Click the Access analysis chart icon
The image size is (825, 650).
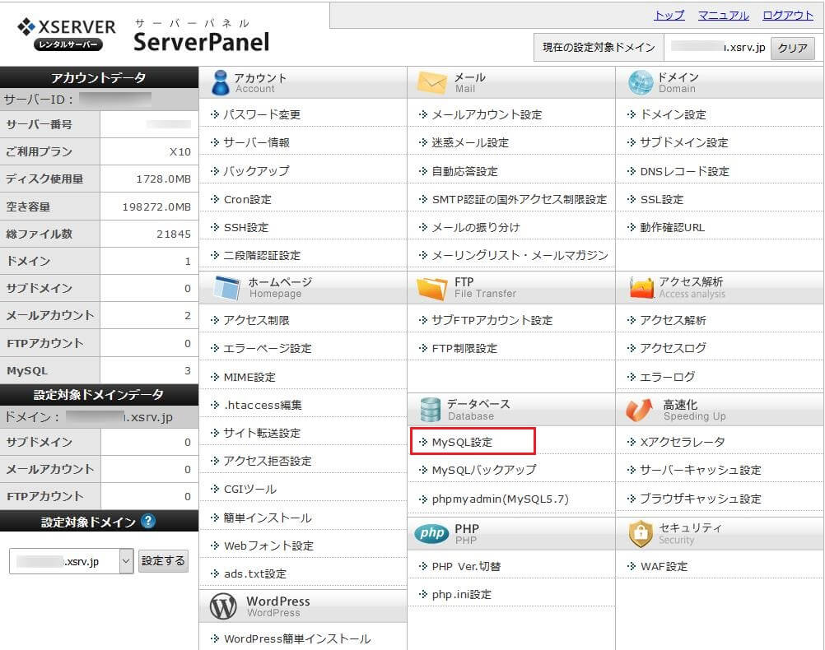(x=641, y=288)
